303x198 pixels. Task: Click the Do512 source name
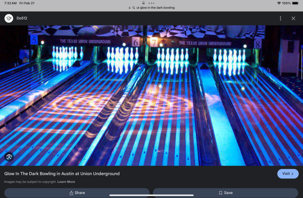(x=22, y=18)
